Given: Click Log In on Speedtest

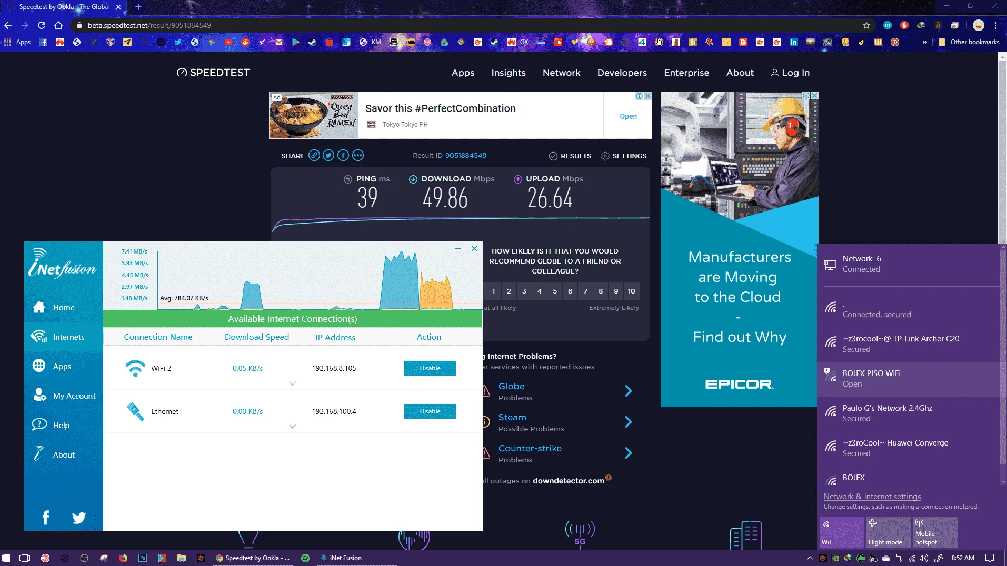Looking at the screenshot, I should click(790, 73).
